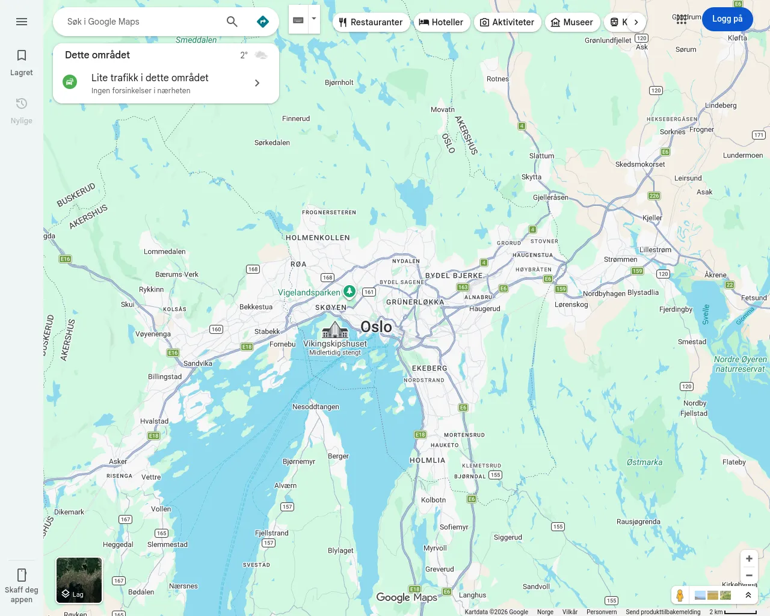Zoom out with the minus button
This screenshot has width=770, height=616.
[749, 576]
